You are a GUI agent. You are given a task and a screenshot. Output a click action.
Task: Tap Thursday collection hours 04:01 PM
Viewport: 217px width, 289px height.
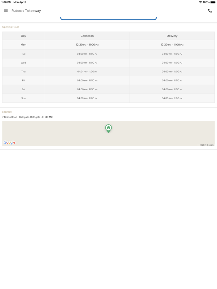click(87, 71)
